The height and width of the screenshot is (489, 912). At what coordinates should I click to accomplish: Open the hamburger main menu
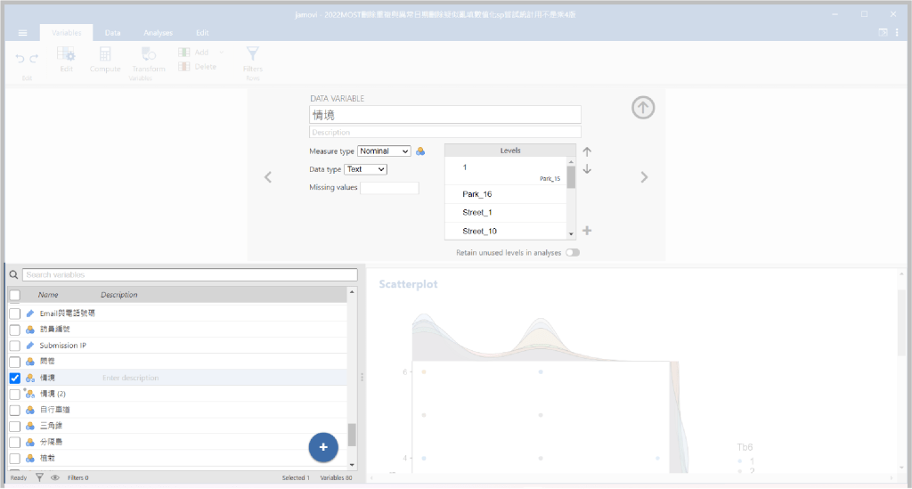pos(22,33)
